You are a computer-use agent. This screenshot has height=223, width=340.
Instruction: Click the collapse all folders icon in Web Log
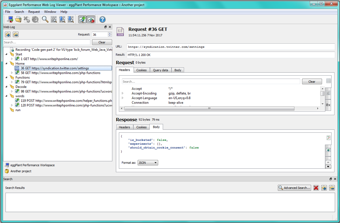click(x=16, y=34)
